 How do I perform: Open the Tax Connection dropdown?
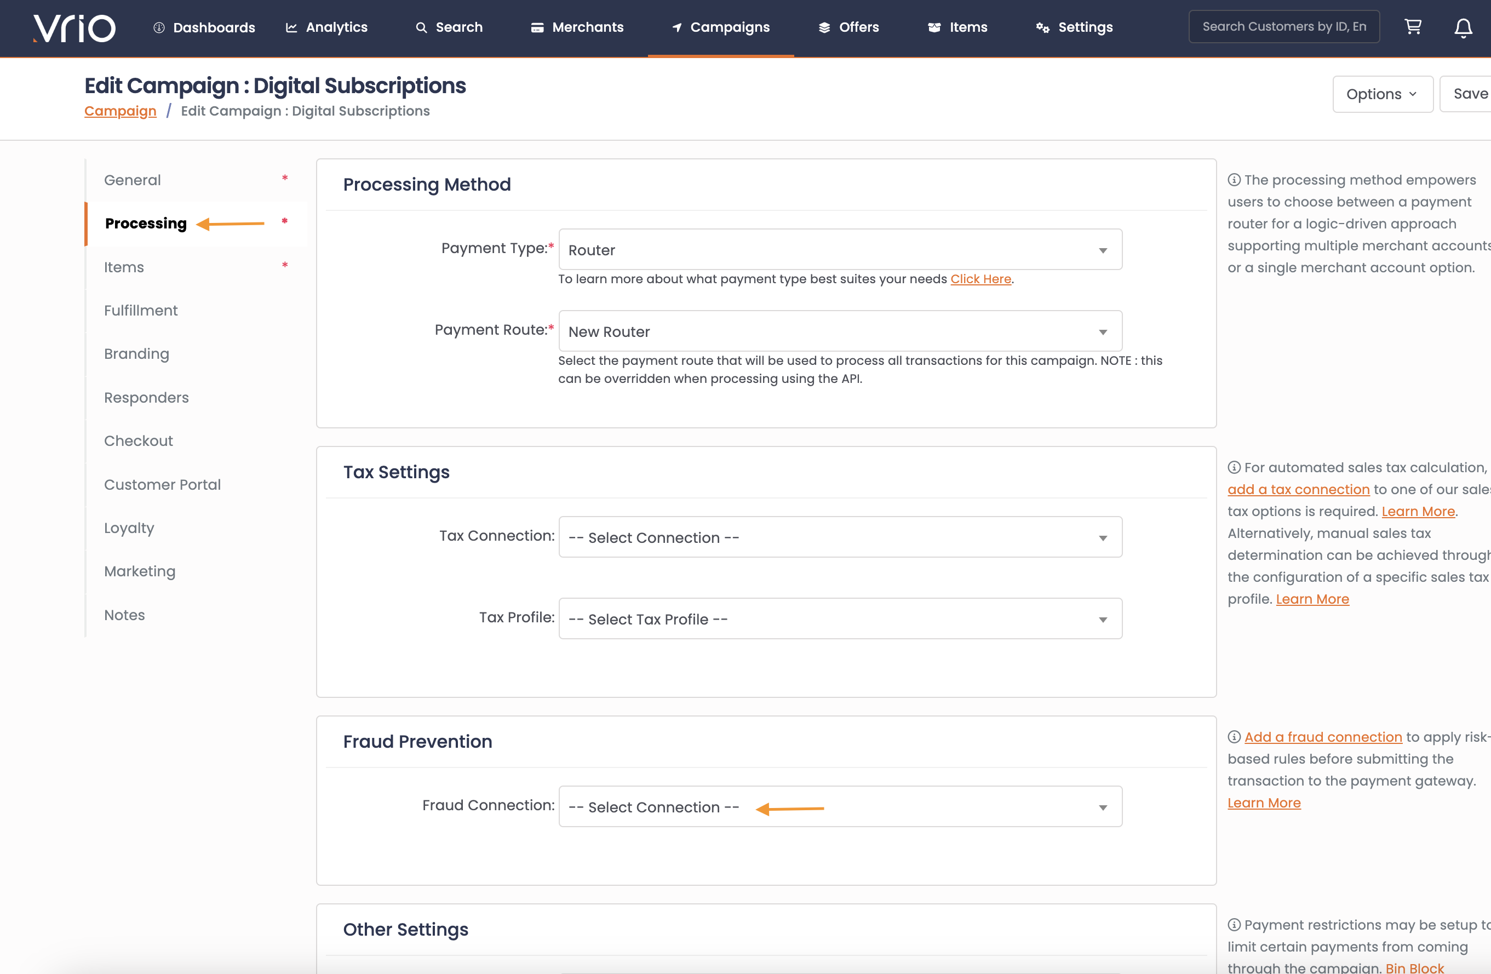(840, 537)
